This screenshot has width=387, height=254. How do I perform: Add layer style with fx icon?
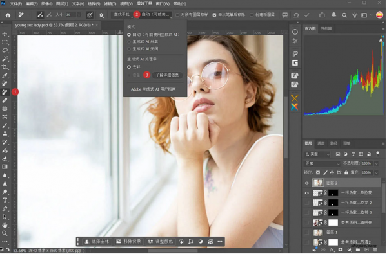tap(332, 249)
